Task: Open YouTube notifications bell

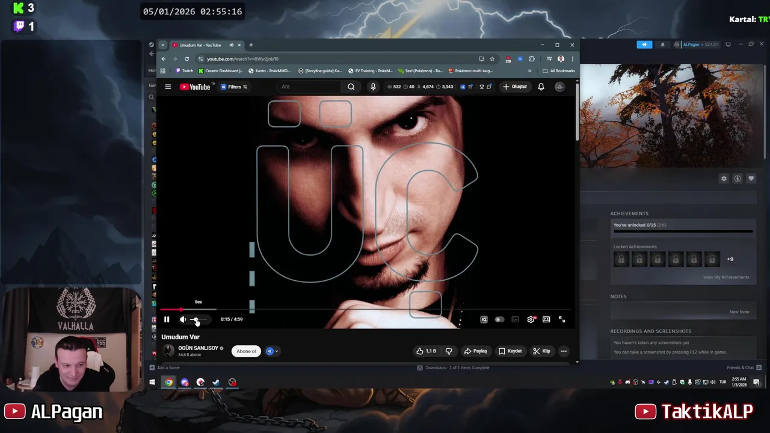Action: coord(541,87)
